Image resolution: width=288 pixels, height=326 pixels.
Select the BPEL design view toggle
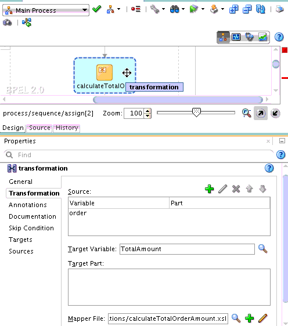pyautogui.click(x=223, y=37)
